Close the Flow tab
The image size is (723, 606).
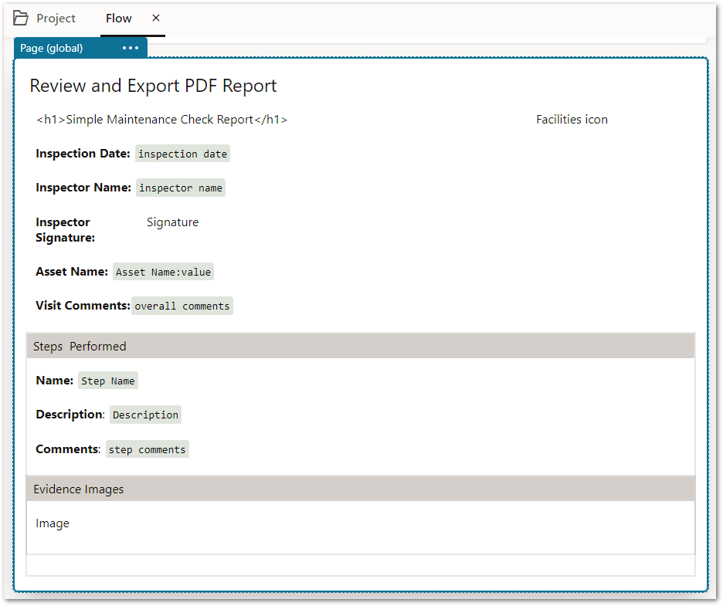(156, 18)
